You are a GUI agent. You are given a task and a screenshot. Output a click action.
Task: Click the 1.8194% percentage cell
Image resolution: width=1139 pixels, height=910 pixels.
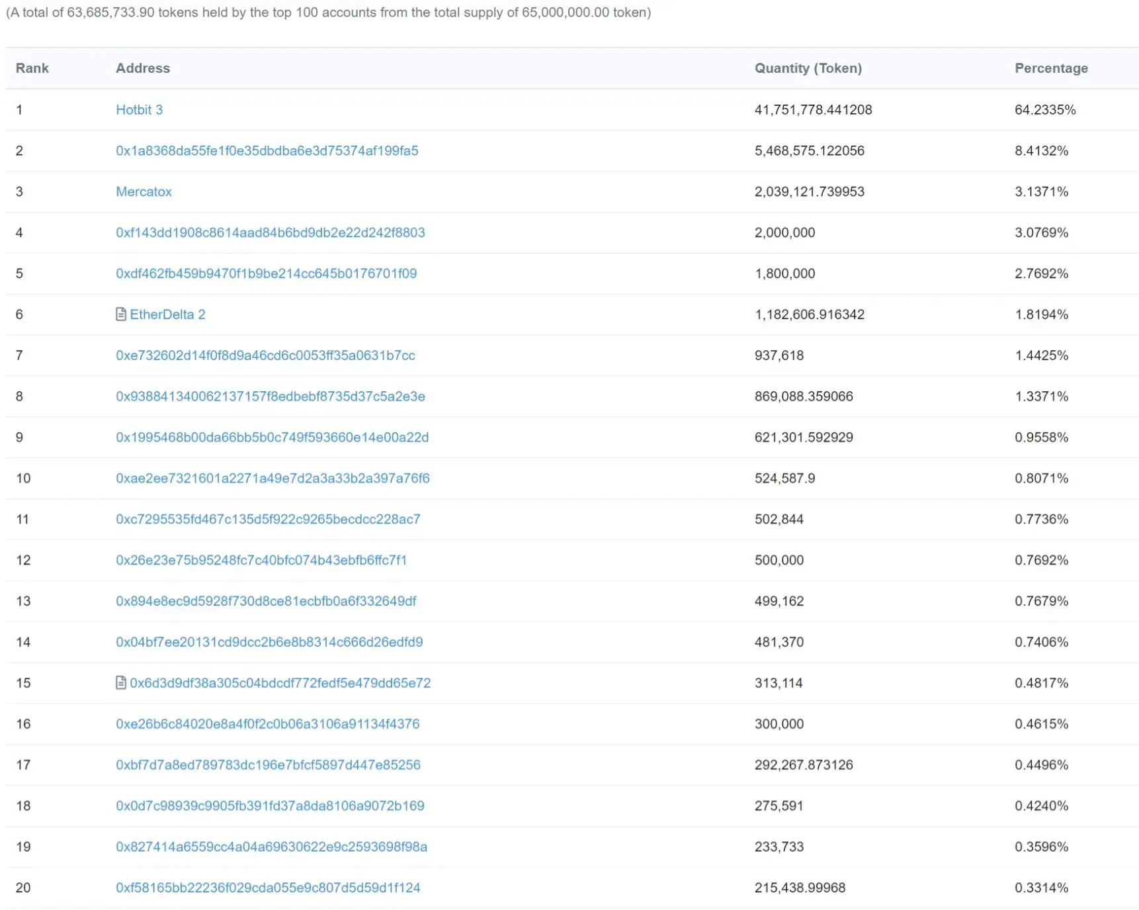[1042, 314]
